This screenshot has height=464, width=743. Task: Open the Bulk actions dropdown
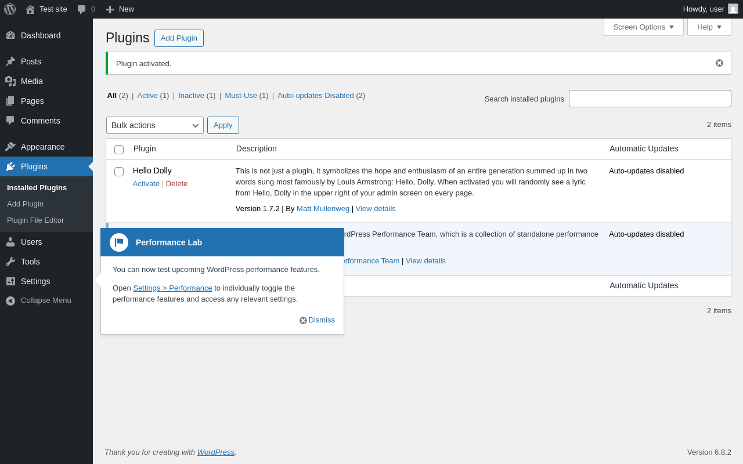click(155, 125)
